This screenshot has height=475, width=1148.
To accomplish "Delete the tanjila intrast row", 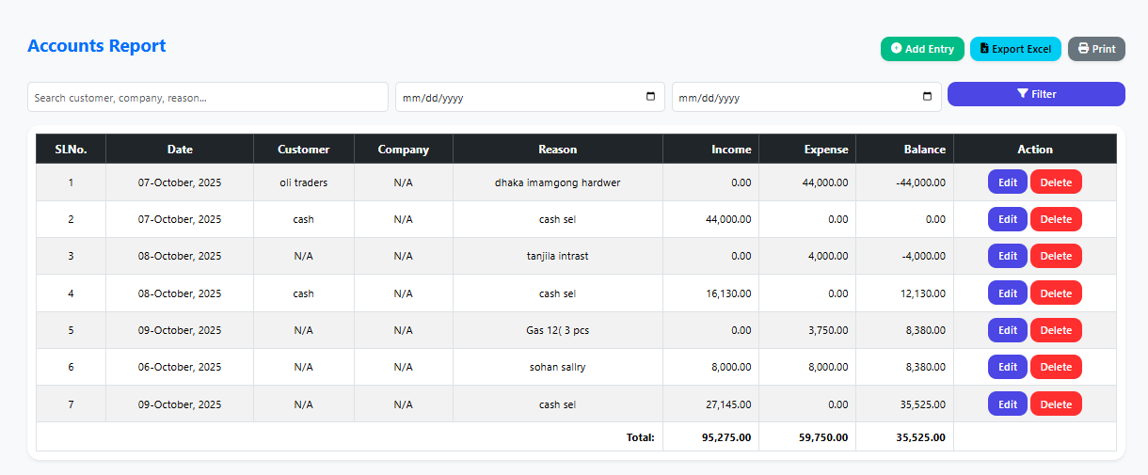I will point(1055,256).
